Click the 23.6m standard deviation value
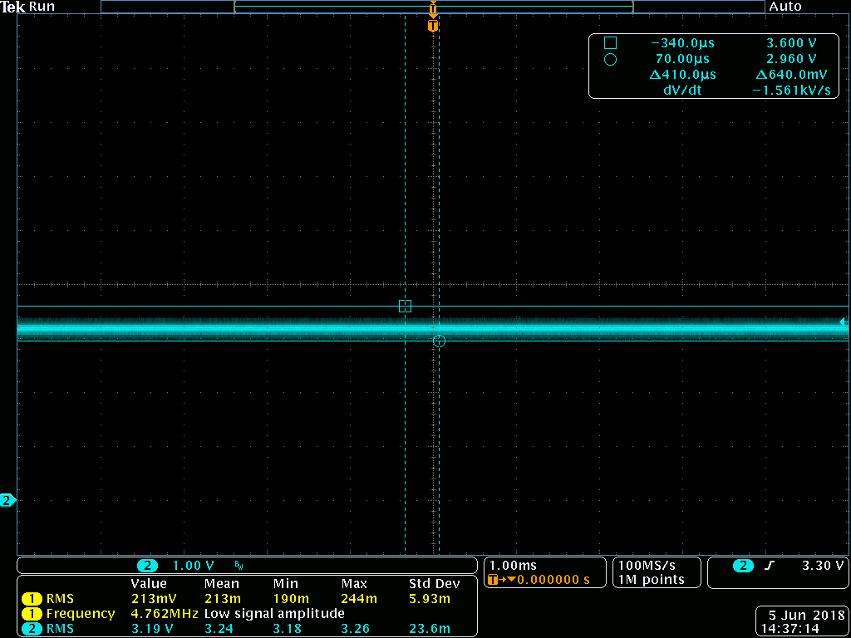This screenshot has height=638, width=851. [x=430, y=630]
